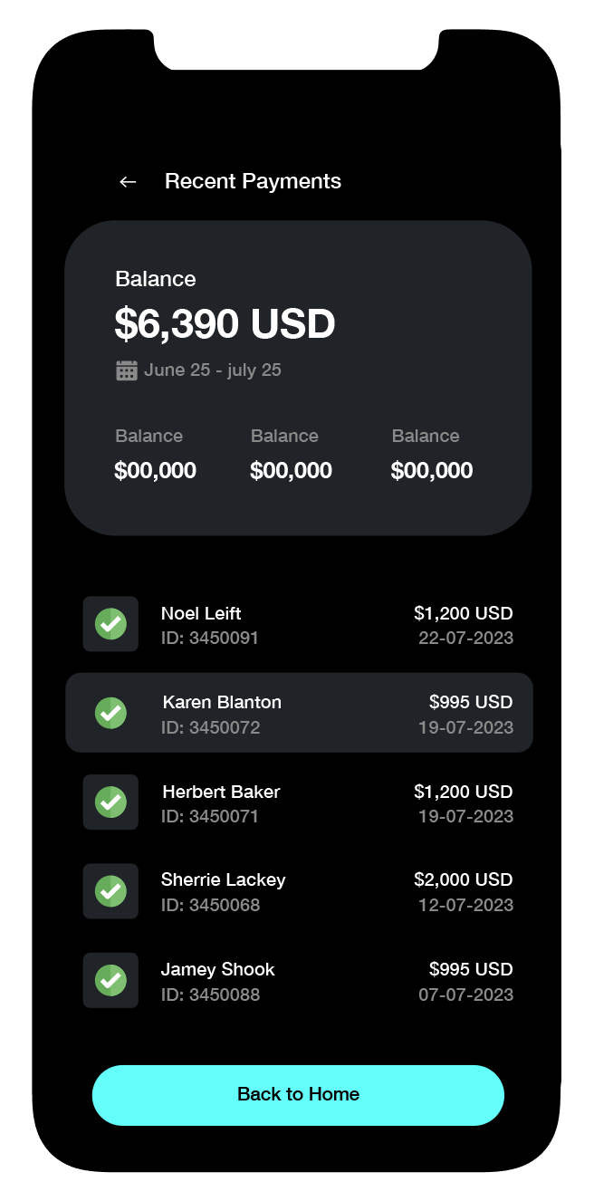Click Jamey Shook's green checkmark icon

coord(110,980)
